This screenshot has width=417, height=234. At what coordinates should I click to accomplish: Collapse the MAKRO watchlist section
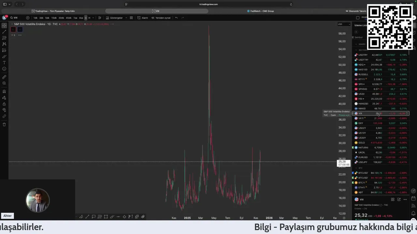(356, 44)
